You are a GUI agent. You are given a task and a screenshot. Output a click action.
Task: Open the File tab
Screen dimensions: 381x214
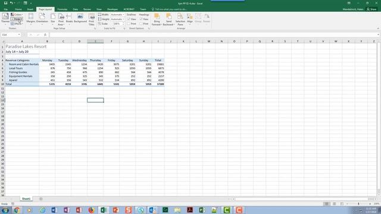point(5,10)
